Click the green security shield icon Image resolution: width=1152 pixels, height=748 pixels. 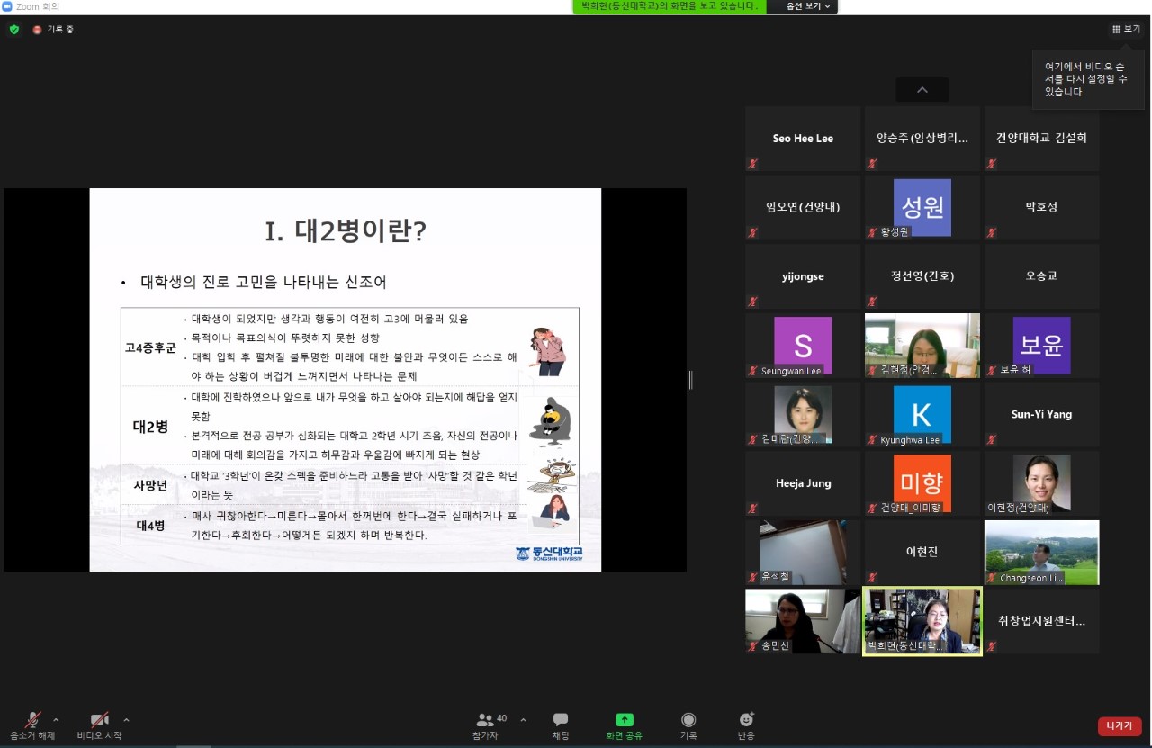(13, 29)
